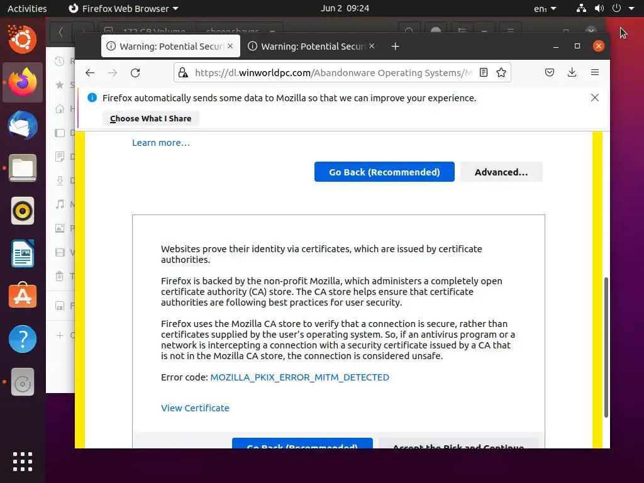
Task: Select the first Warning: Potential Security tab
Action: tap(170, 47)
